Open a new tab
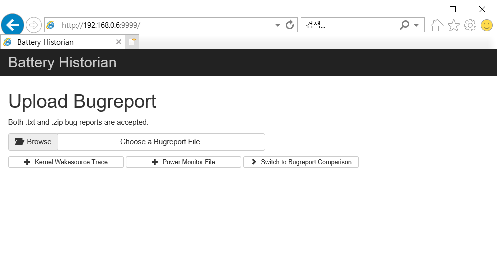Screen dimensions: 498x262 tap(132, 42)
